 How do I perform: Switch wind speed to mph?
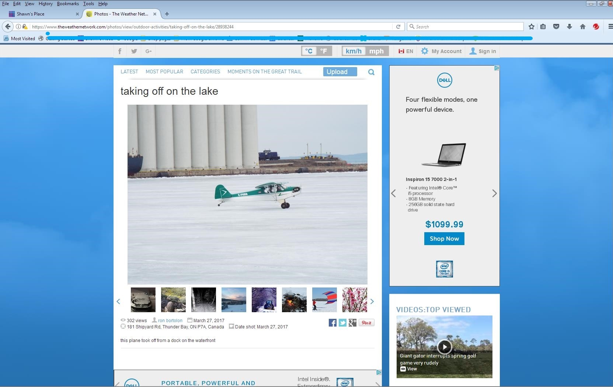point(376,51)
